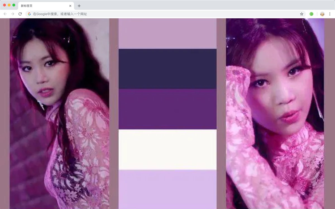Click the dark navy color swatch
The image size is (335, 209).
pyautogui.click(x=167, y=69)
